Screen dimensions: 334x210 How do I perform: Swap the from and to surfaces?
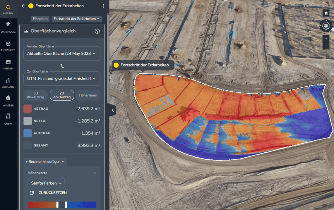click(62, 66)
